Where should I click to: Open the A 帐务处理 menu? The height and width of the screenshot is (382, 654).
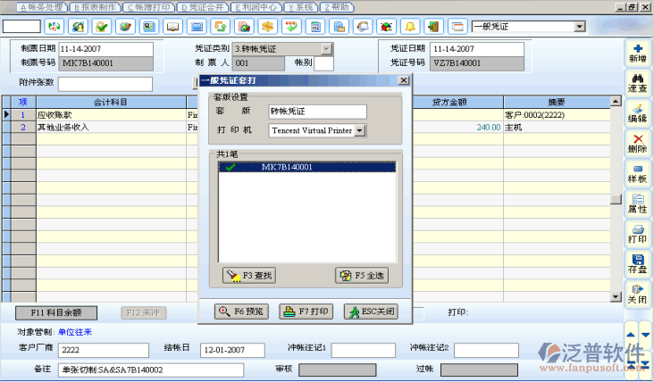click(x=42, y=7)
